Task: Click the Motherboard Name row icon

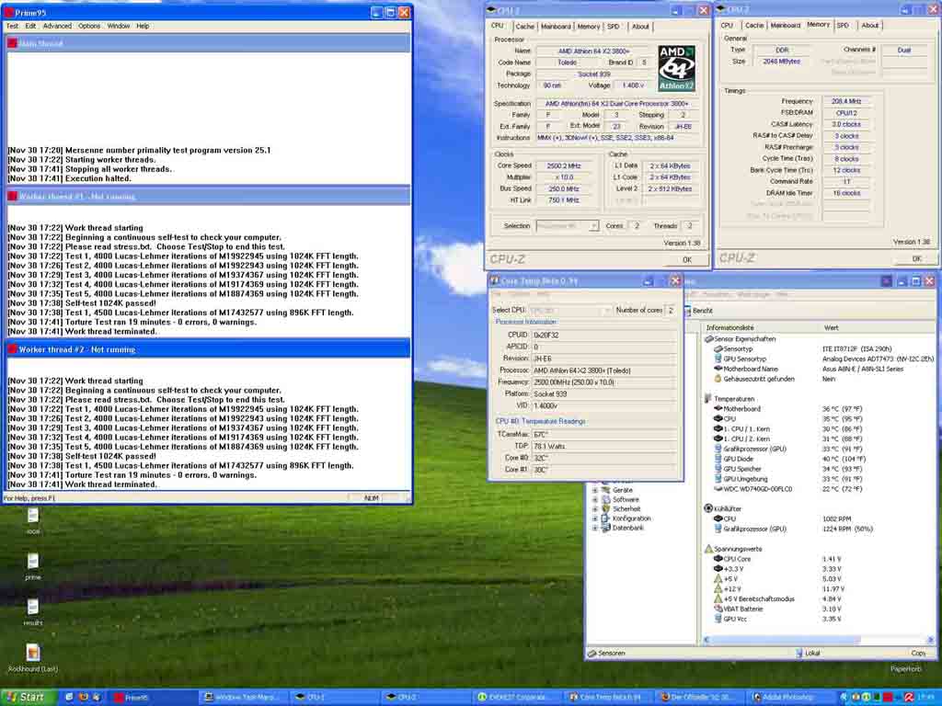Action: 718,369
